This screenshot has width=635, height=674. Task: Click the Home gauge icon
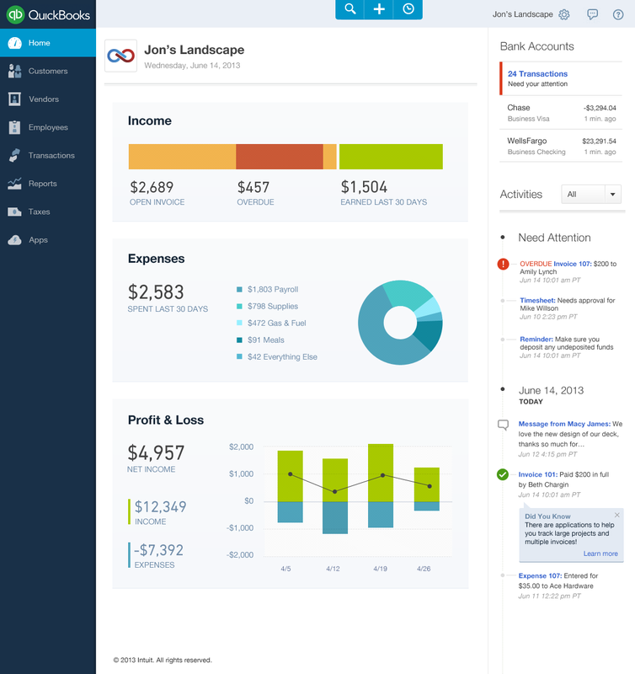(14, 43)
